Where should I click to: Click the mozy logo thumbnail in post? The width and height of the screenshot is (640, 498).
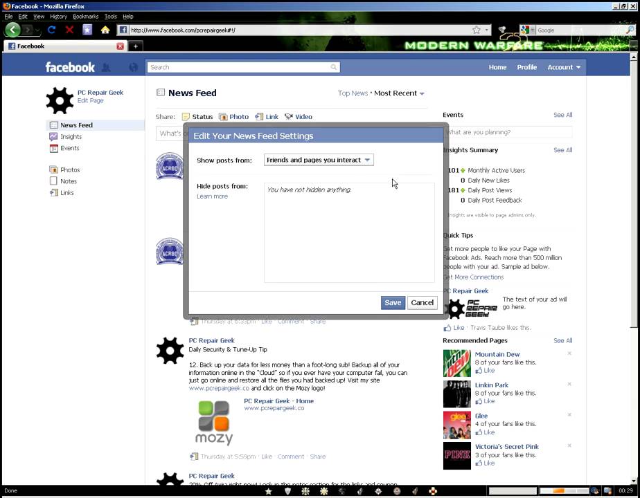point(213,423)
